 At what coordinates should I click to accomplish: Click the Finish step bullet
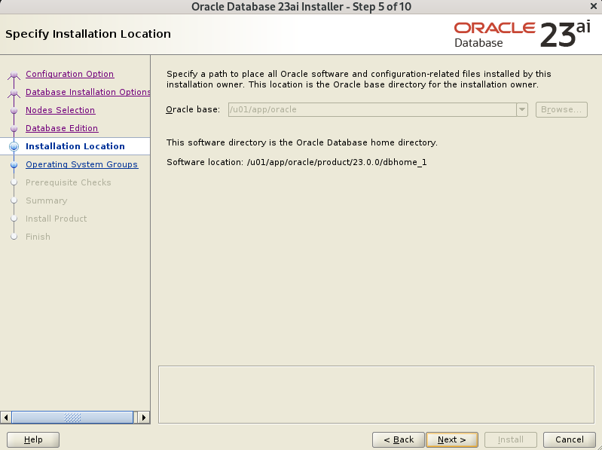14,237
